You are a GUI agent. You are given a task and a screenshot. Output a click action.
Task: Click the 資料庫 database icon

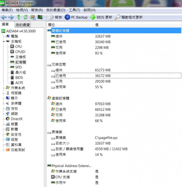[8, 145]
